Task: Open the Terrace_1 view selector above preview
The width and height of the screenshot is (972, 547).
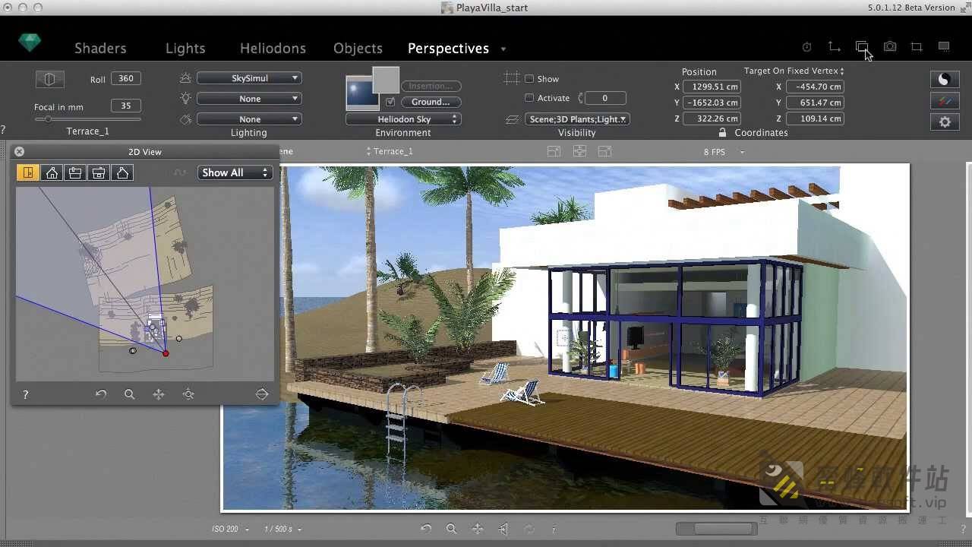Action: click(390, 151)
